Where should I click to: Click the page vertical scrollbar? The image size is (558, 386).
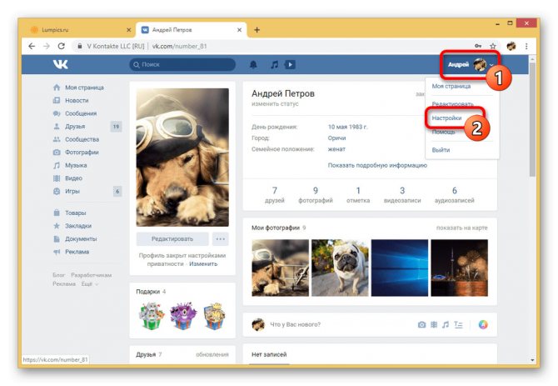(532, 119)
